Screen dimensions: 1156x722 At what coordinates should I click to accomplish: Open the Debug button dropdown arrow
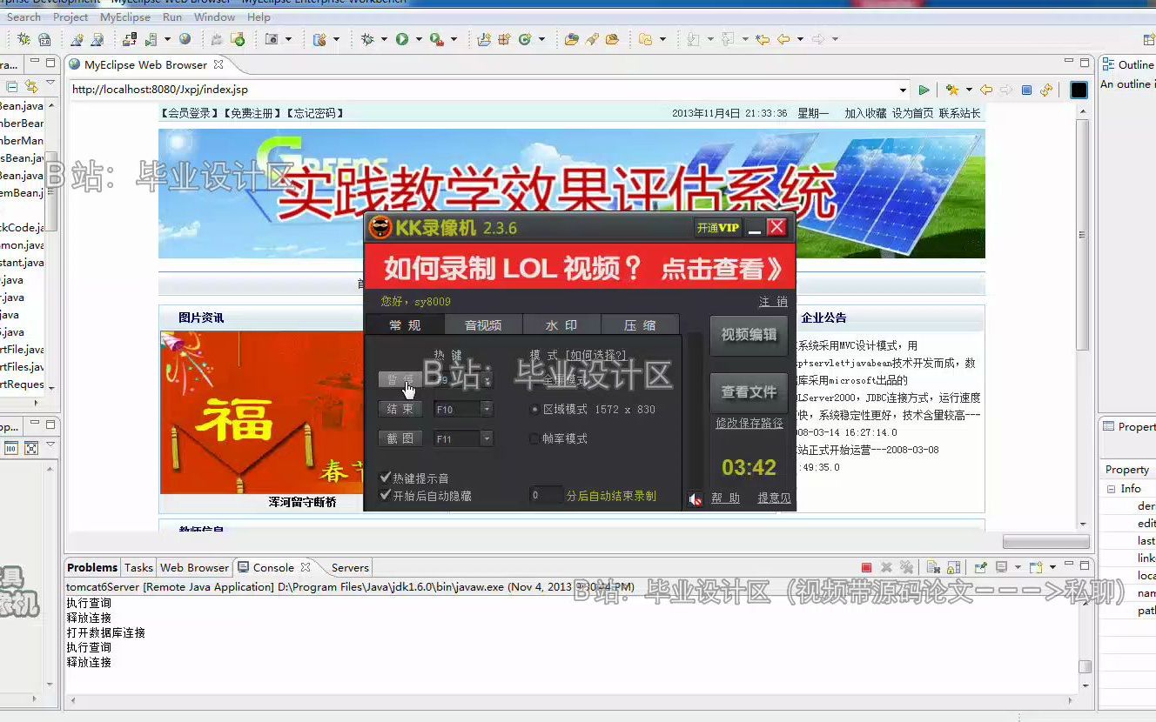[x=383, y=39]
